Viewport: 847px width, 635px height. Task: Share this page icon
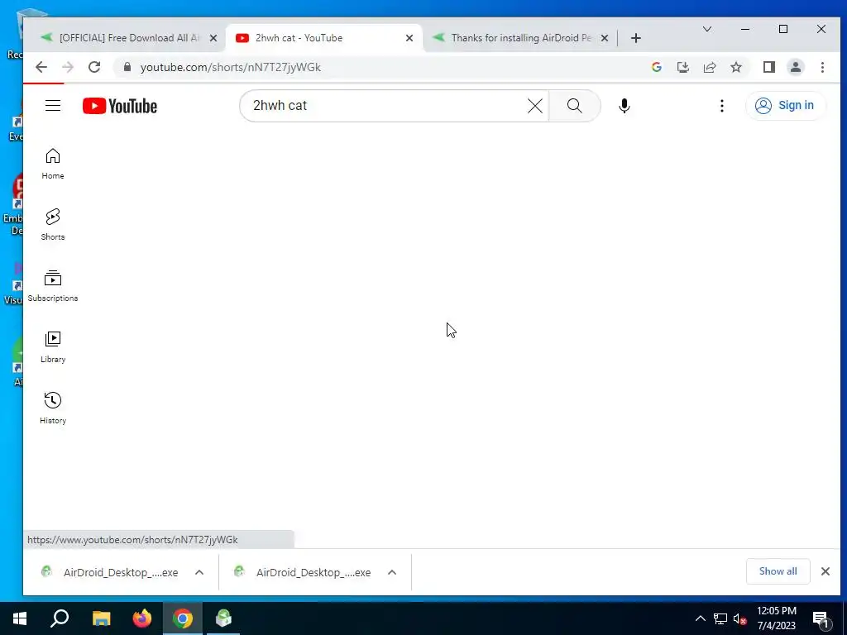(710, 67)
